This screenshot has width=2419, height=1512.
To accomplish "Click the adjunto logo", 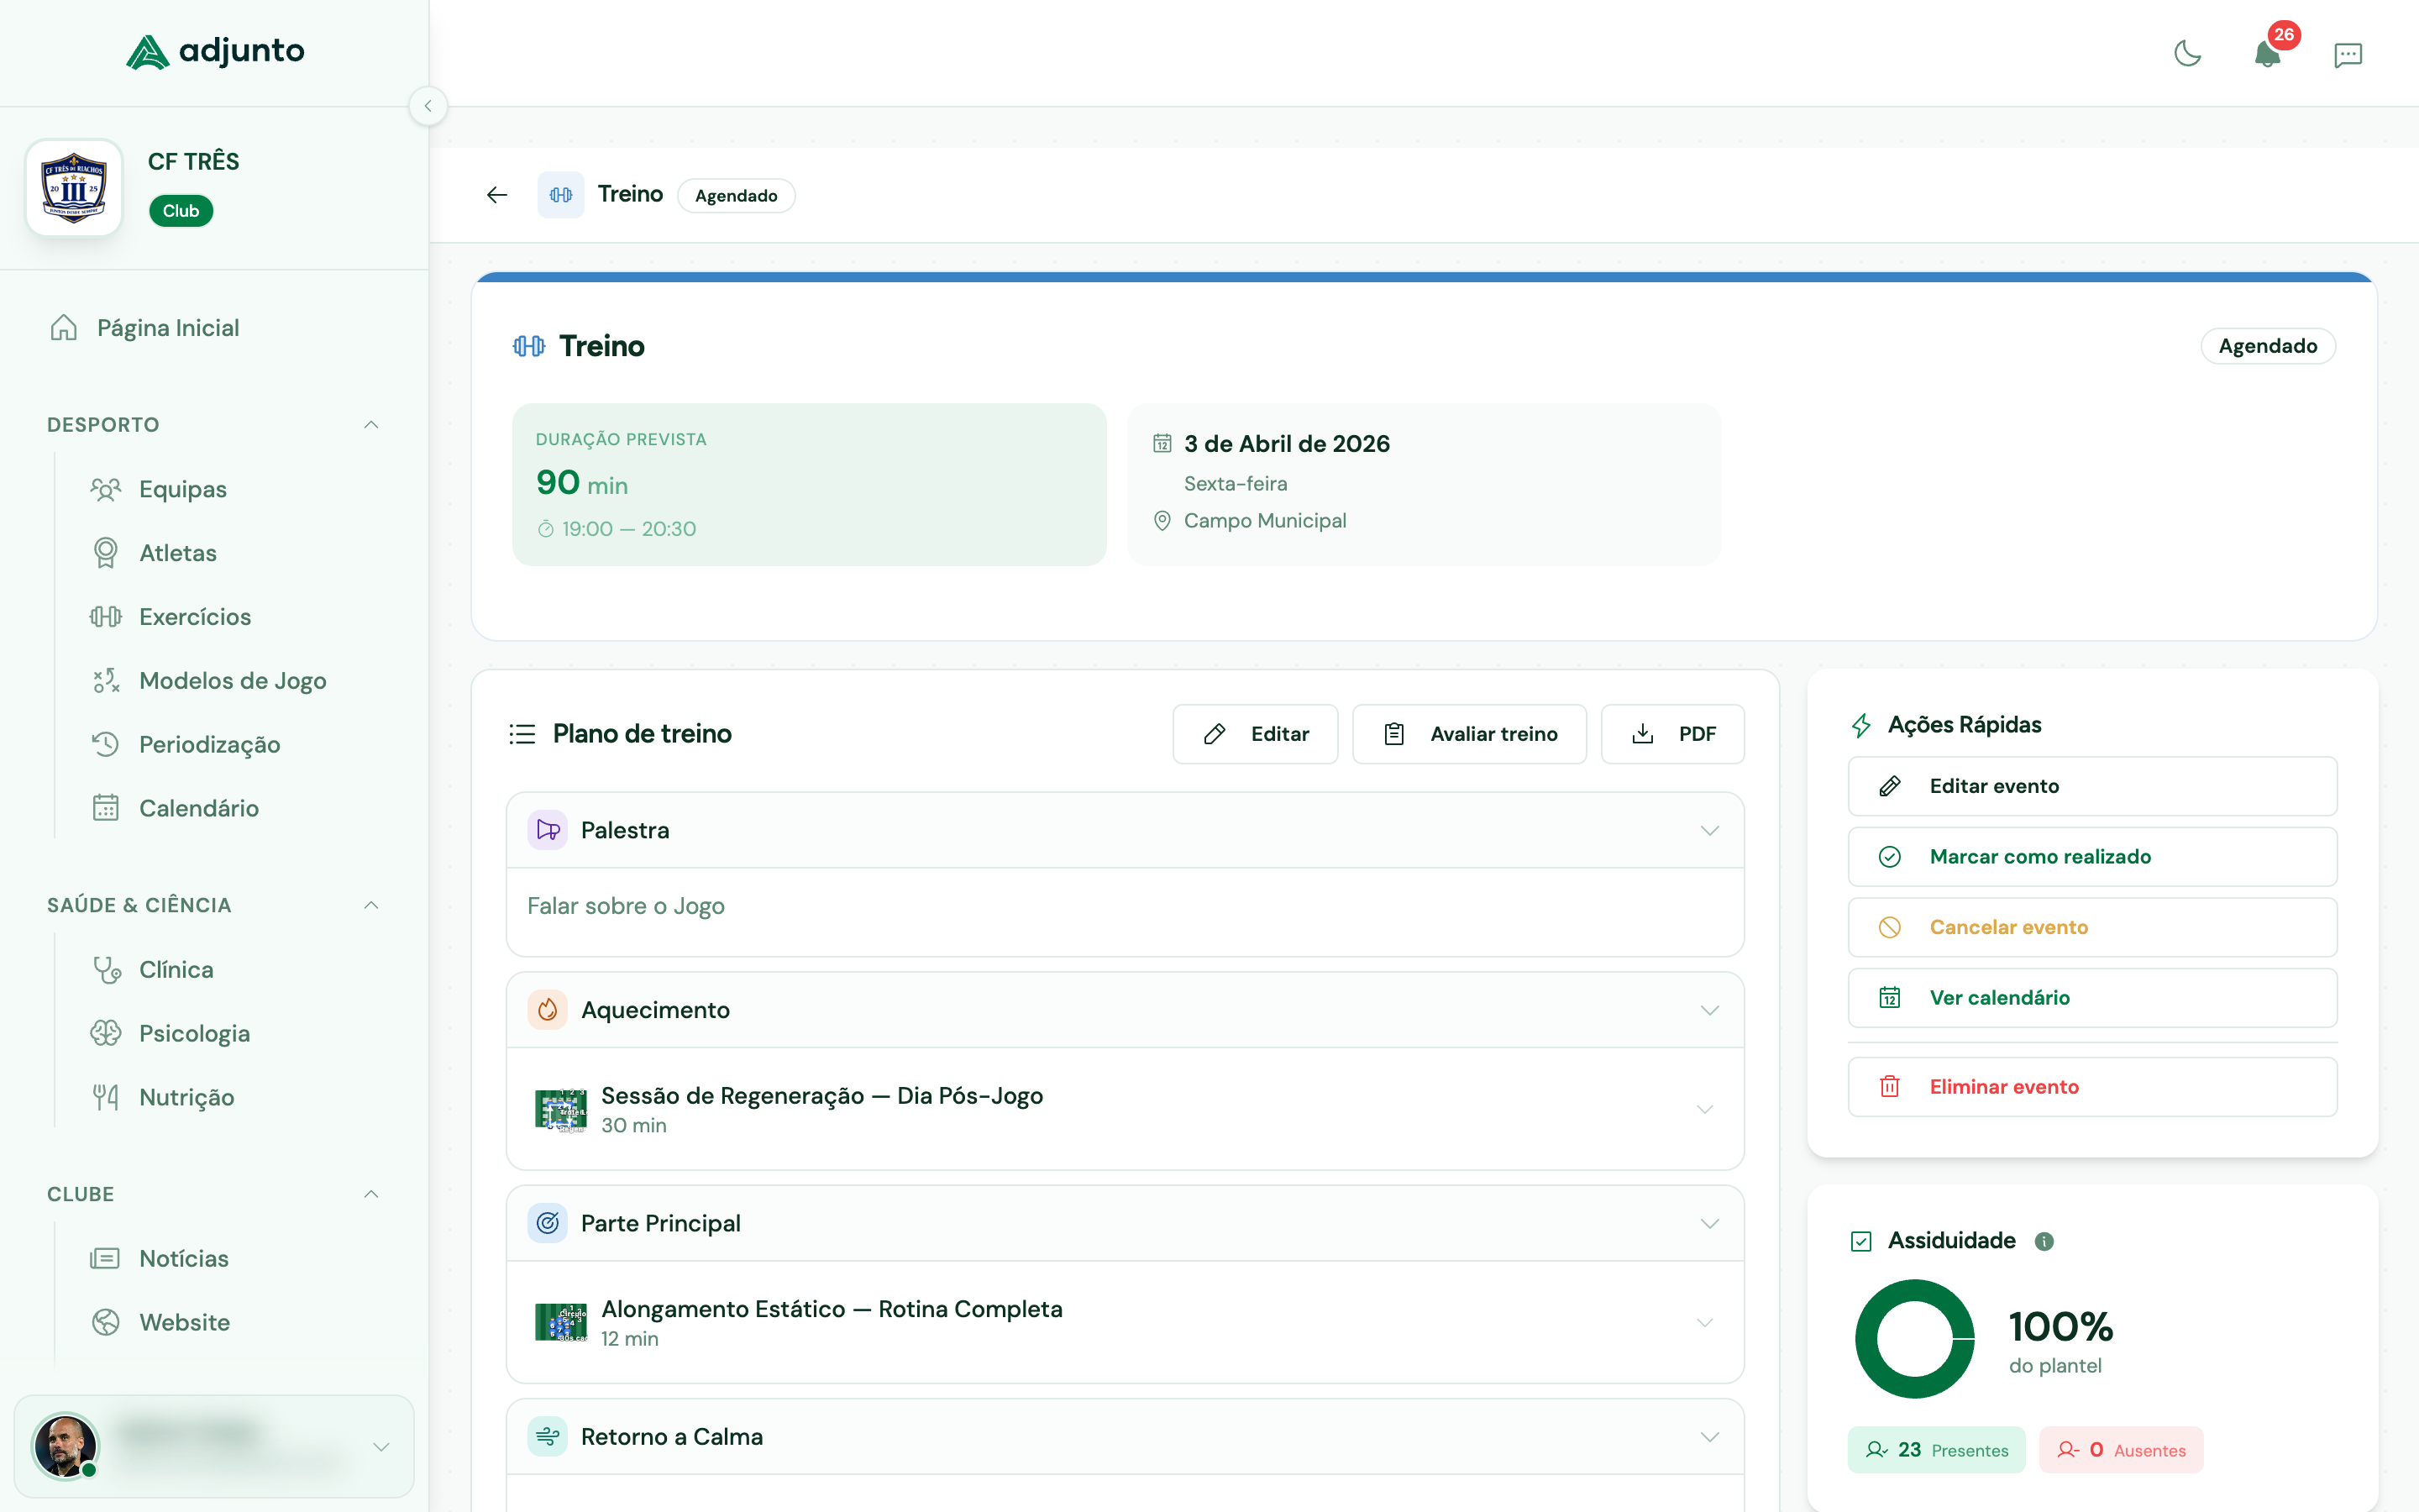I will pos(215,51).
